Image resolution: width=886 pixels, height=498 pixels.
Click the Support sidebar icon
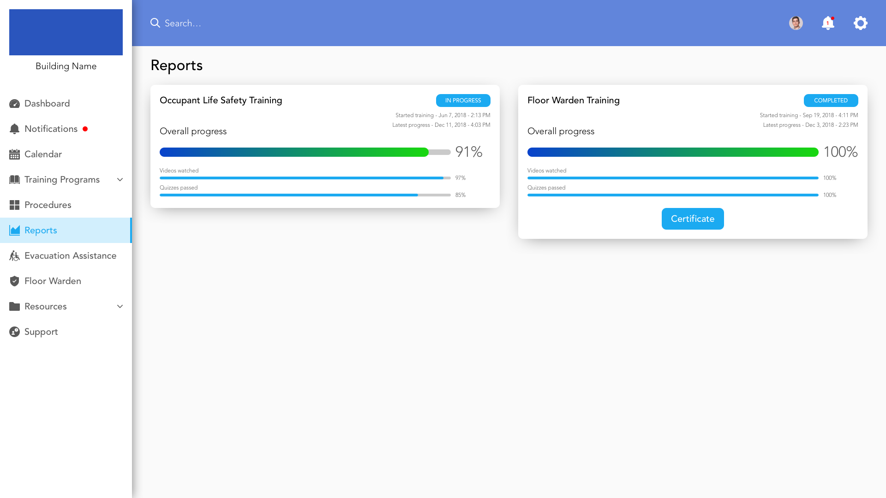coord(14,332)
